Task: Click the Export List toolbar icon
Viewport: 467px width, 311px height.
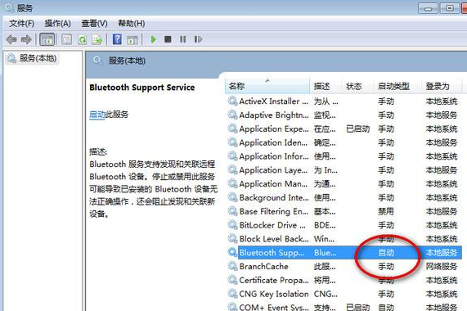Action: [97, 39]
